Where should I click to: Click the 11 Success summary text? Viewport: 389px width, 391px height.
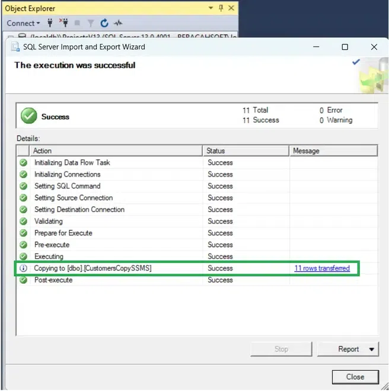coord(261,120)
